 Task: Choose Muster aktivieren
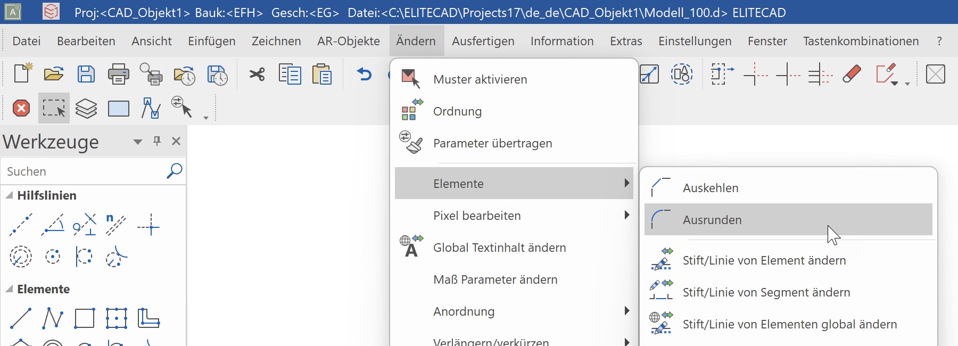514,79
